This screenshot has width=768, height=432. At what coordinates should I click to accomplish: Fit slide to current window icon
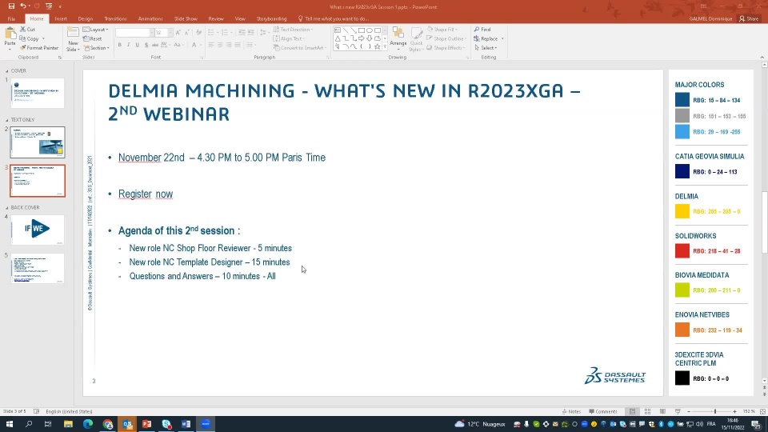(762, 411)
